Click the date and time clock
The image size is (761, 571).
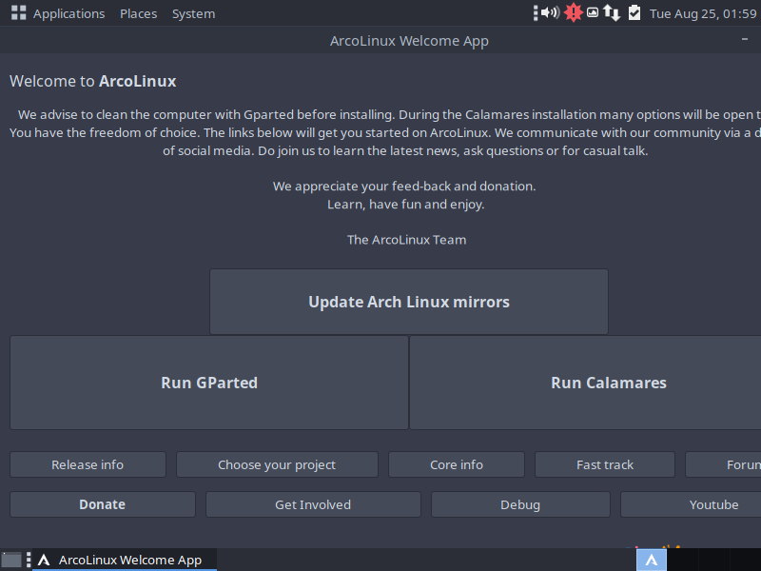point(703,13)
